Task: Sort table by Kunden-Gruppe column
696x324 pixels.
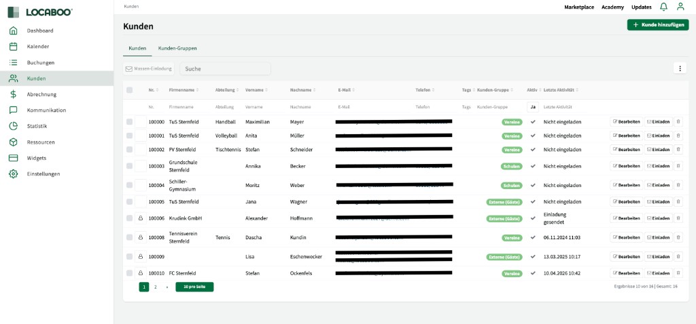Action: 495,90
